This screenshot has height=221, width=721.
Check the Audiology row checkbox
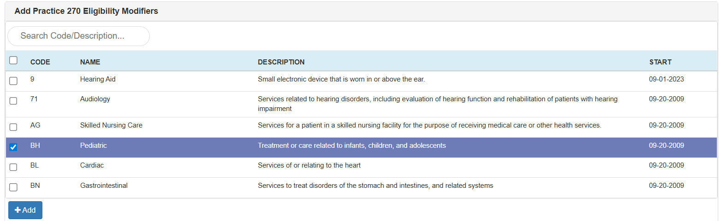pyautogui.click(x=13, y=101)
